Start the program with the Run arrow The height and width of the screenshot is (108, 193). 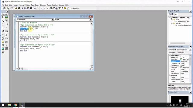(42, 9)
